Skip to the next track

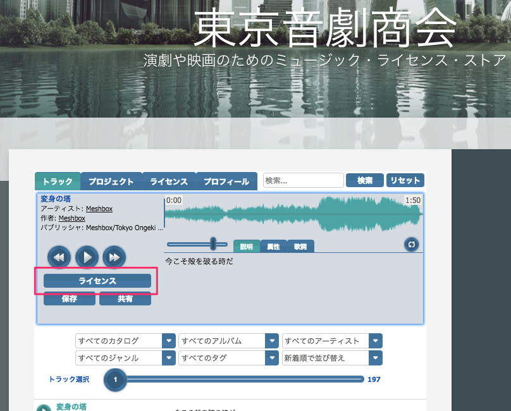tap(114, 257)
